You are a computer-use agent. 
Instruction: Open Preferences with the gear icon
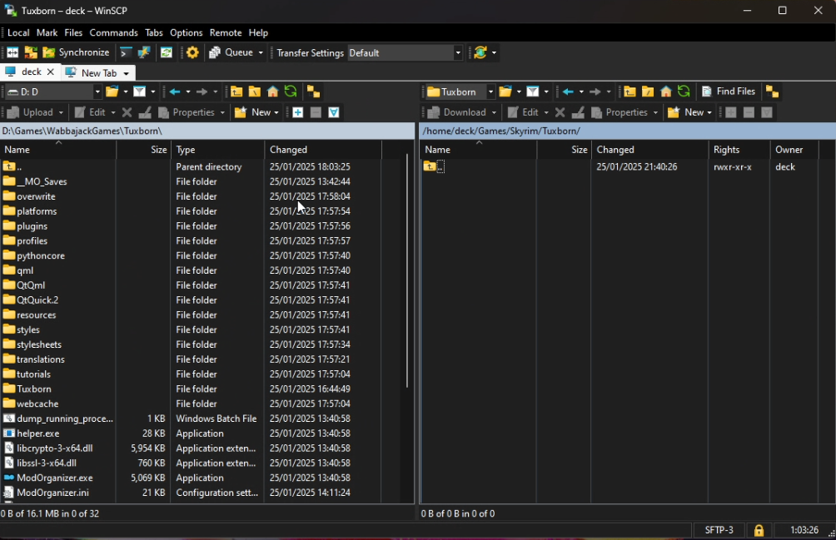(x=192, y=52)
